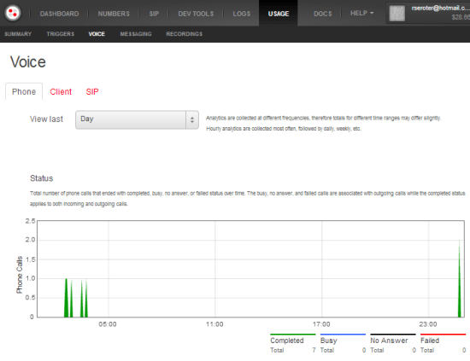Screen dimensions: 470x361
Task: Select the Usage nav item
Action: 279,14
